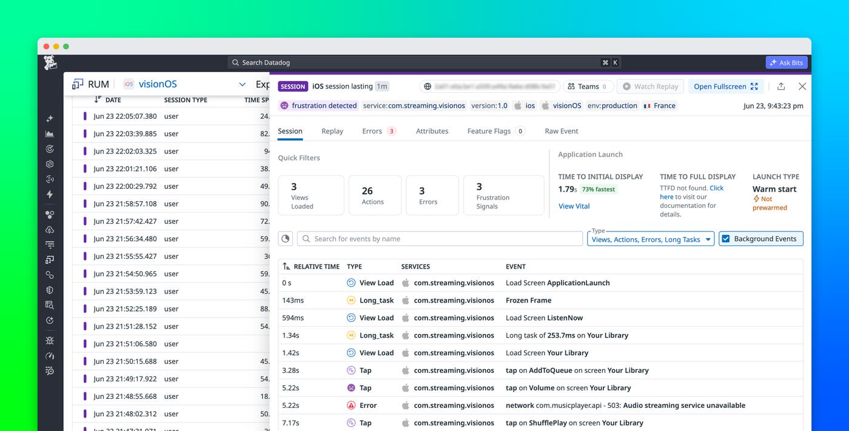849x431 pixels.
Task: Open the horizontal lines sidebar icon
Action: coord(50,245)
